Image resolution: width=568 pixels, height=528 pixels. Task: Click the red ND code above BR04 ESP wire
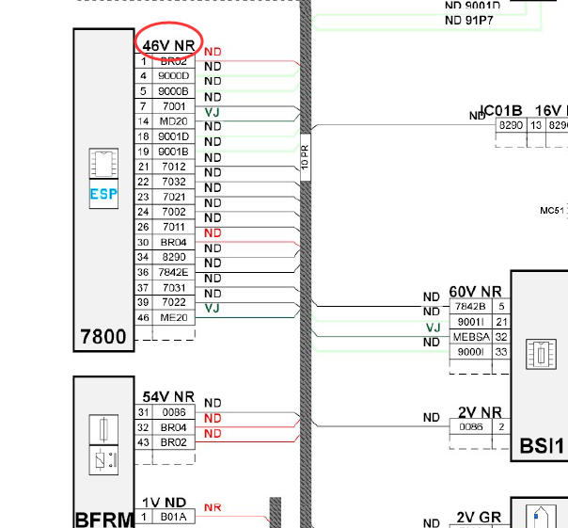click(213, 232)
